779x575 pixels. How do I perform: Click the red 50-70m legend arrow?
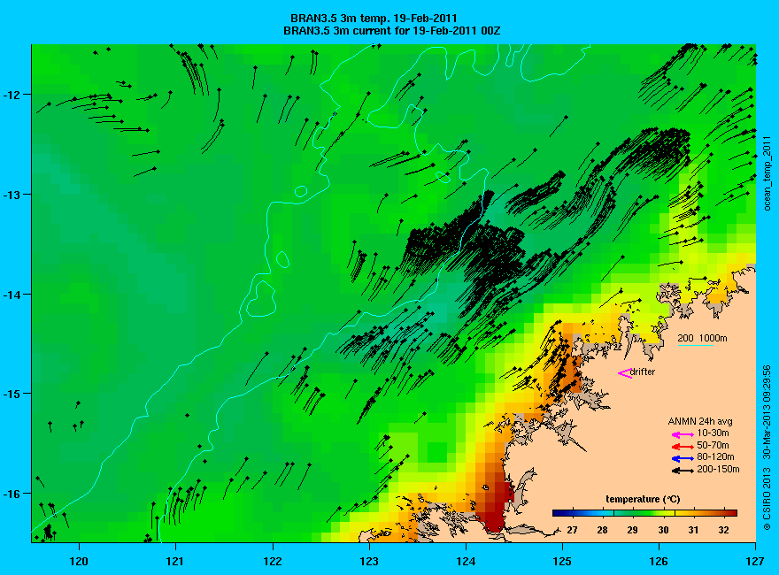(683, 447)
